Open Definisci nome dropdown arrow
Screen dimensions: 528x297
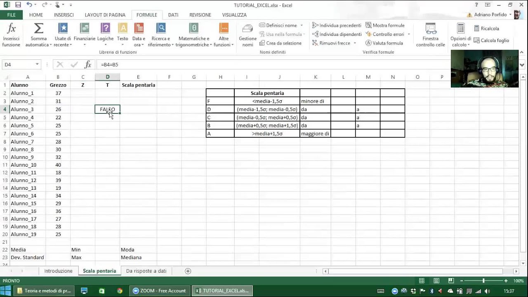[x=302, y=25]
